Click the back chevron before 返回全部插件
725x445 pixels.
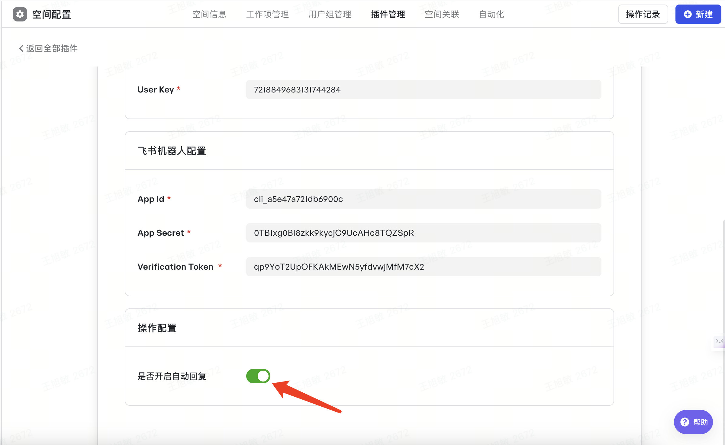(21, 48)
